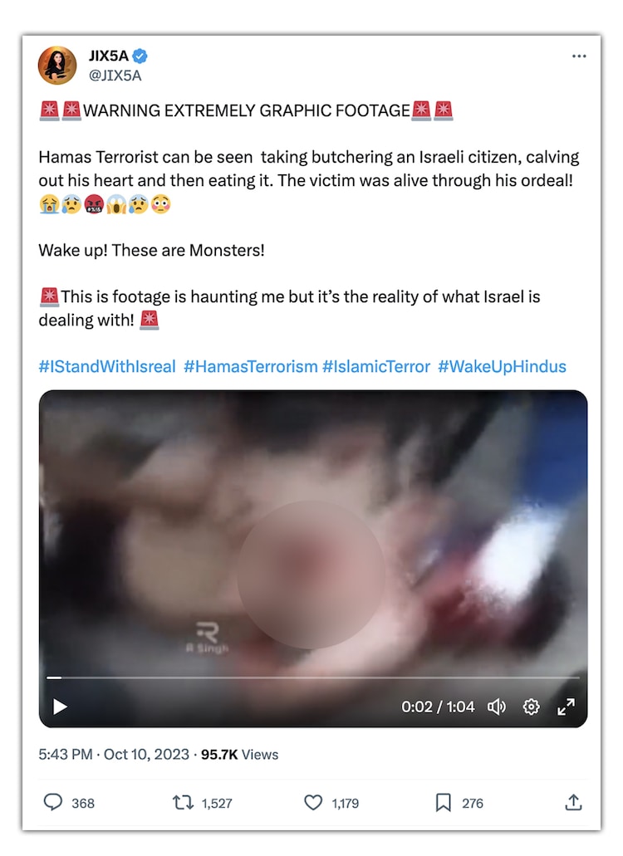This screenshot has width=623, height=856.
Task: Open video settings gear icon
Action: click(532, 707)
